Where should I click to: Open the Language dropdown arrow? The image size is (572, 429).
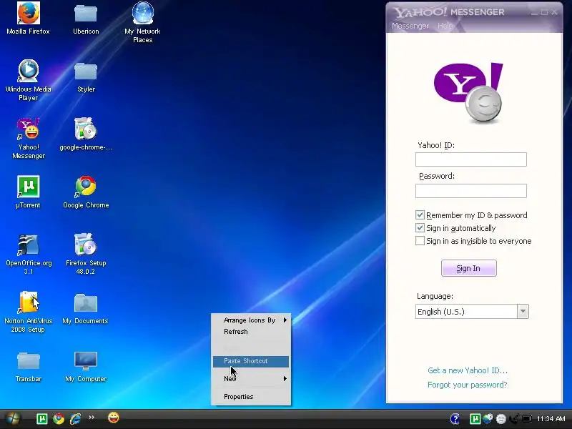point(523,312)
